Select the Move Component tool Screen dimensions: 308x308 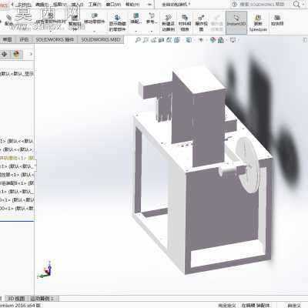point(95,18)
